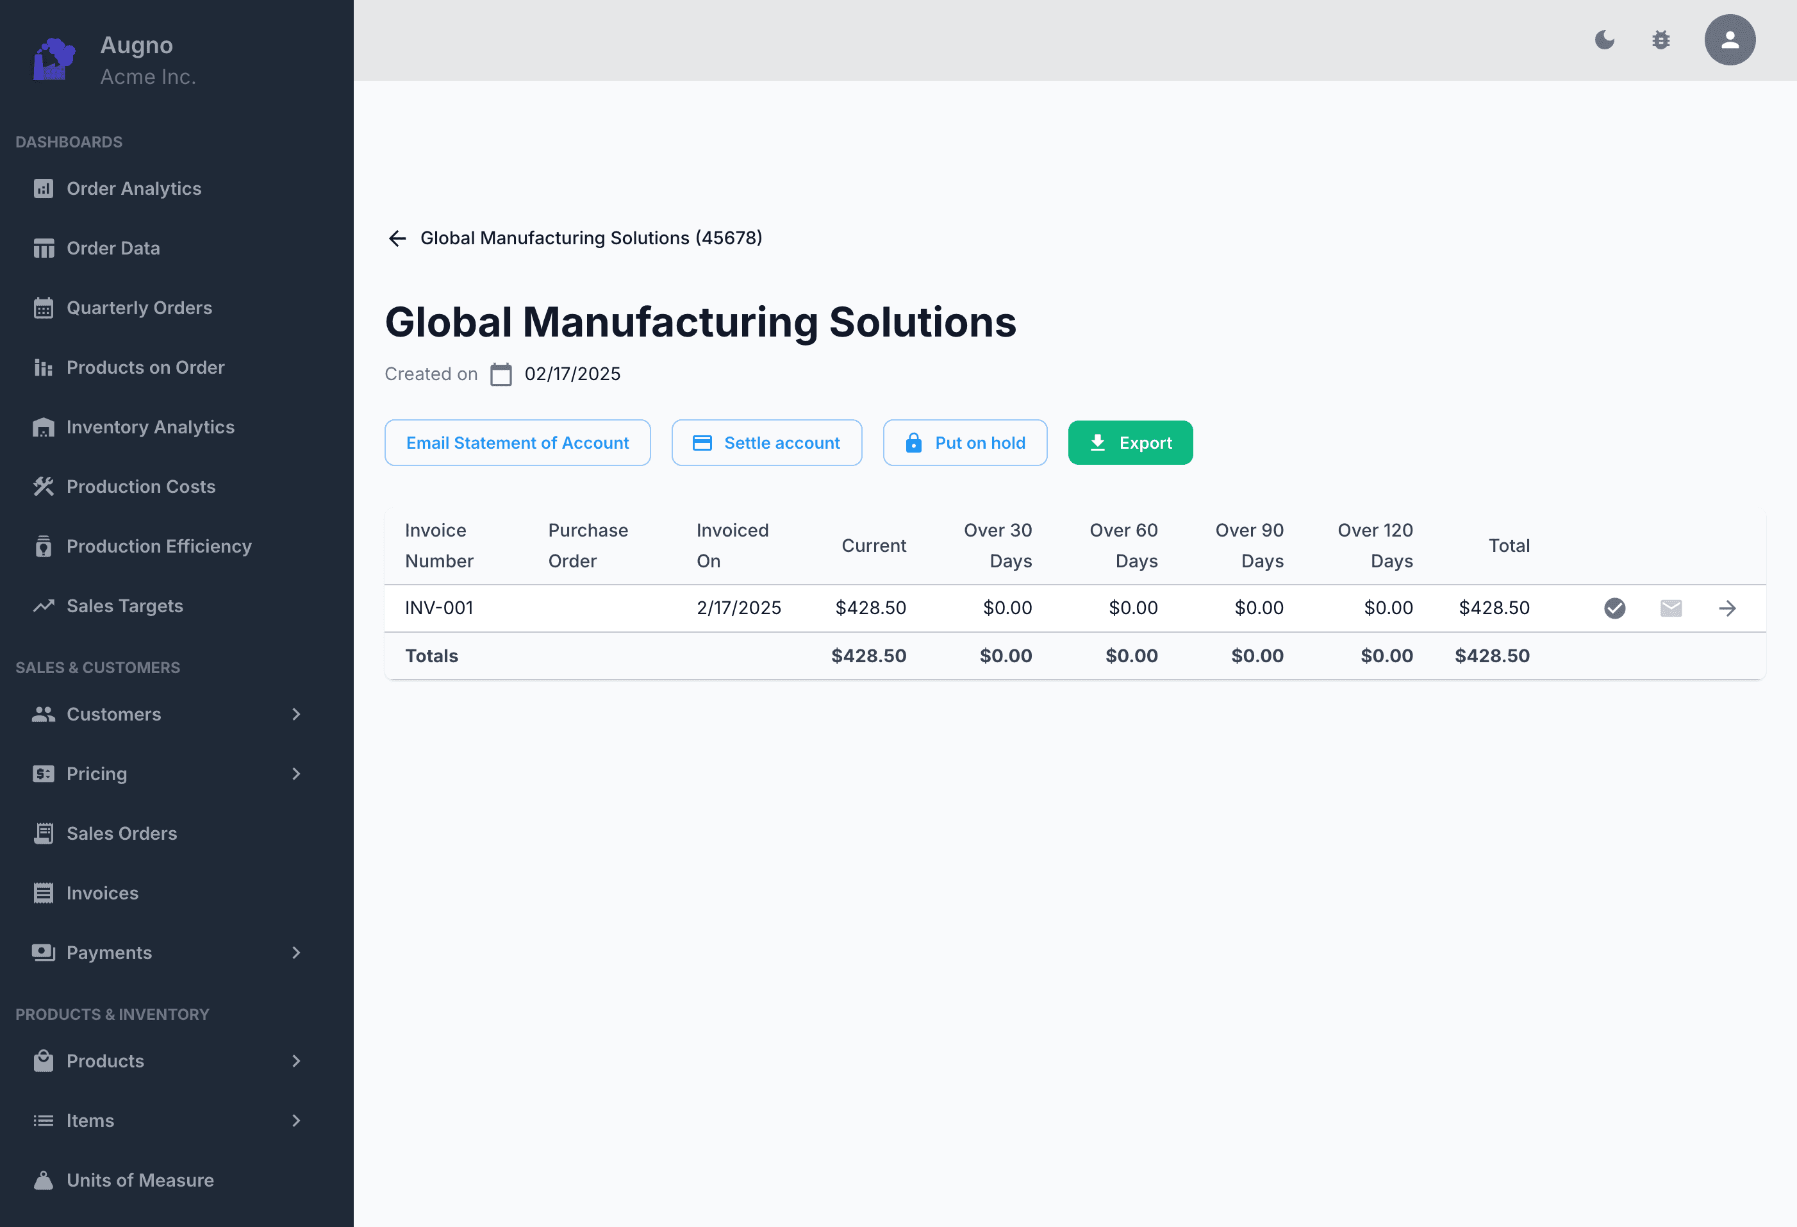Viewport: 1797px width, 1227px height.
Task: Click Customers people icon
Action: [x=44, y=714]
